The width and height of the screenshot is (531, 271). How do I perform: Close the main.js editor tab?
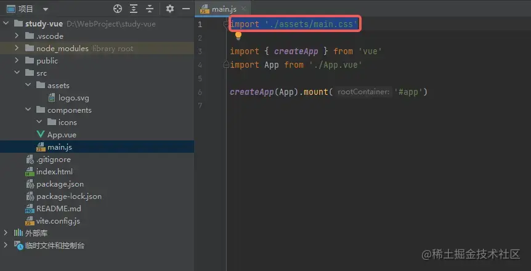pyautogui.click(x=243, y=9)
